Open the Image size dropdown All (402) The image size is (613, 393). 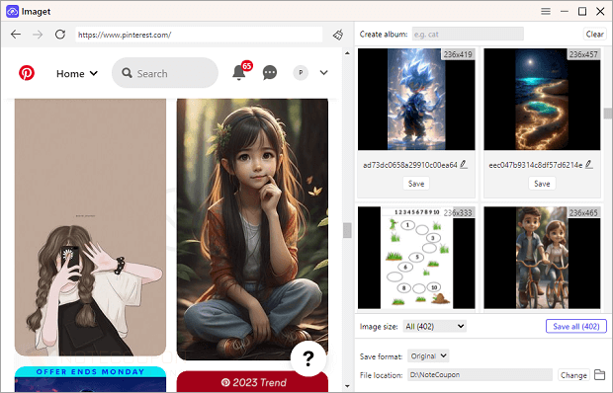[435, 326]
